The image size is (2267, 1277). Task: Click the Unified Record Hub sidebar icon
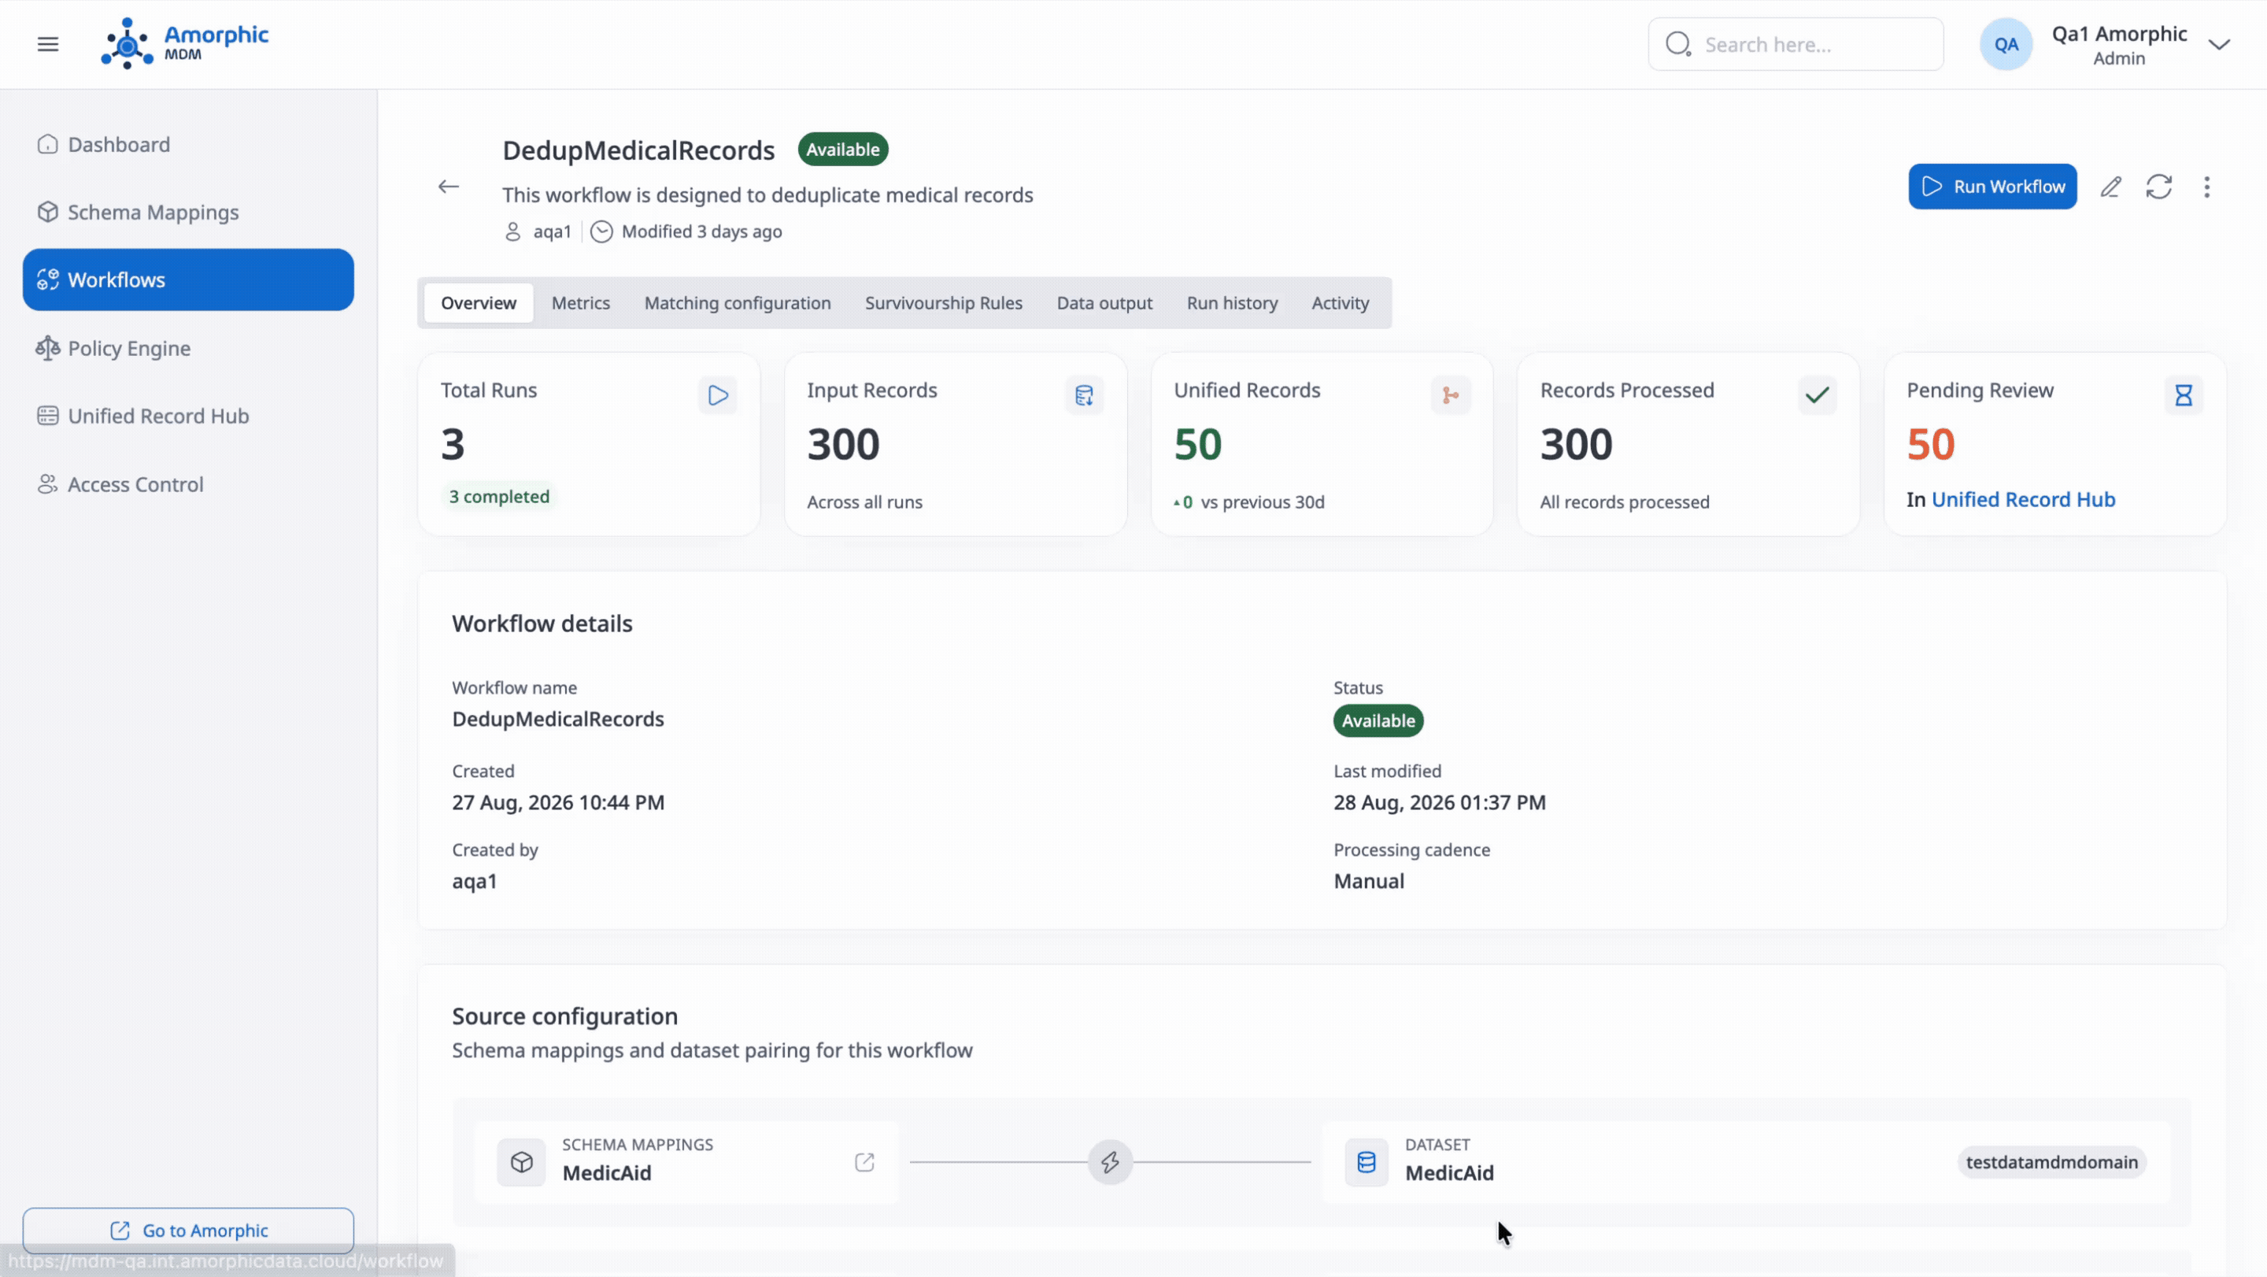tap(47, 416)
